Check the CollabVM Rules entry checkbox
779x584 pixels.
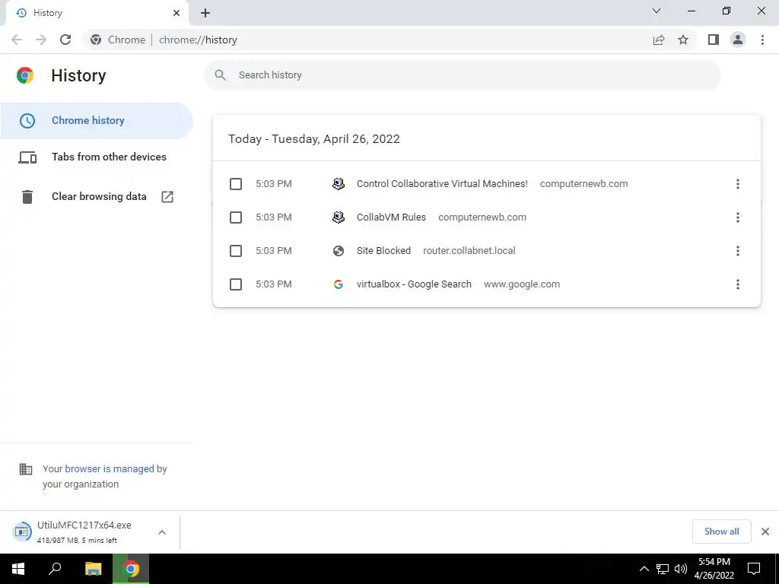(x=236, y=217)
